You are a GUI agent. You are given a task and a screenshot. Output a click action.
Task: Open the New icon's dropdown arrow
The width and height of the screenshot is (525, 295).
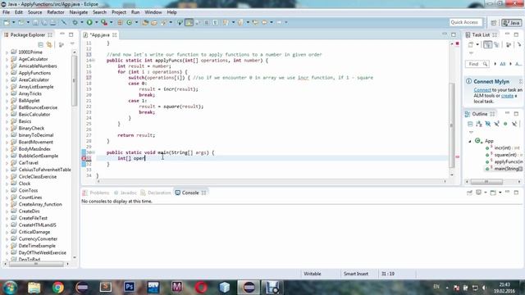point(13,22)
